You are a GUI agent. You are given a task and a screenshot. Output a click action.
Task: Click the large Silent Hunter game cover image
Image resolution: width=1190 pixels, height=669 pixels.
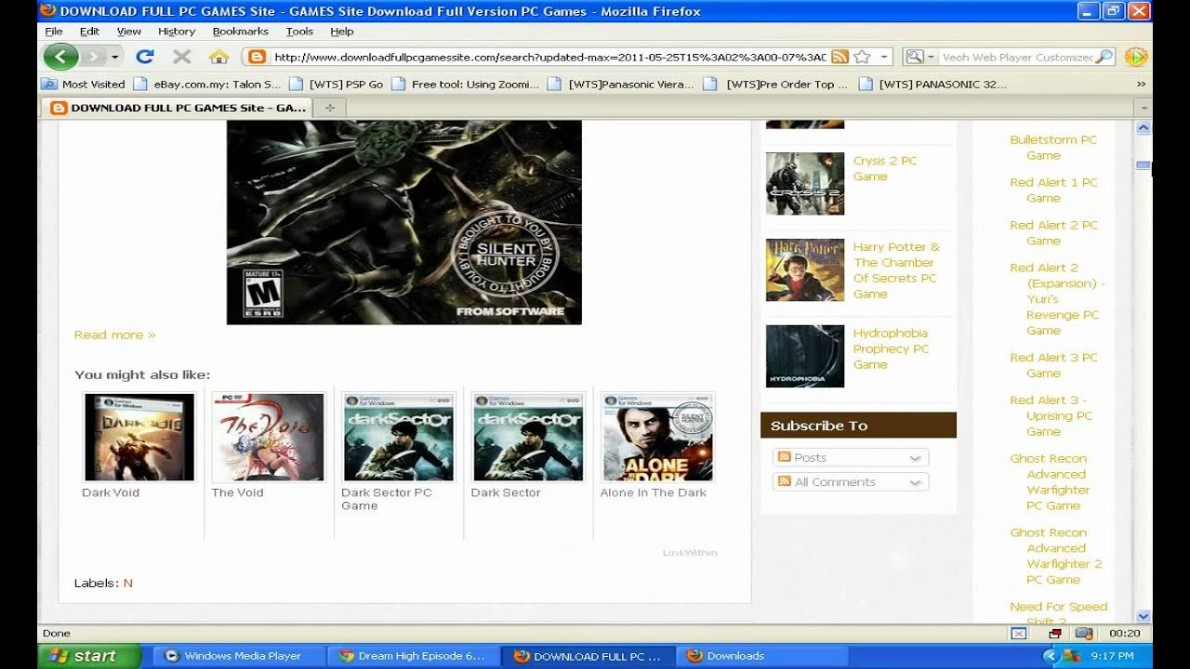point(404,223)
